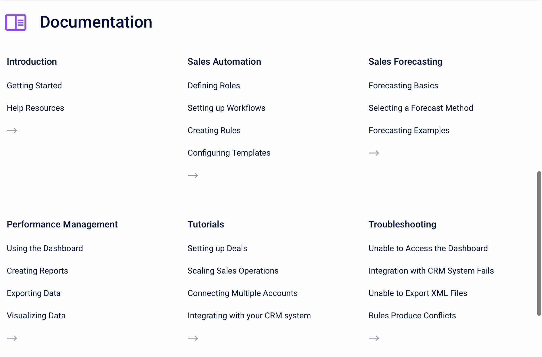Open the Getting Started article
542x357 pixels.
pyautogui.click(x=34, y=86)
